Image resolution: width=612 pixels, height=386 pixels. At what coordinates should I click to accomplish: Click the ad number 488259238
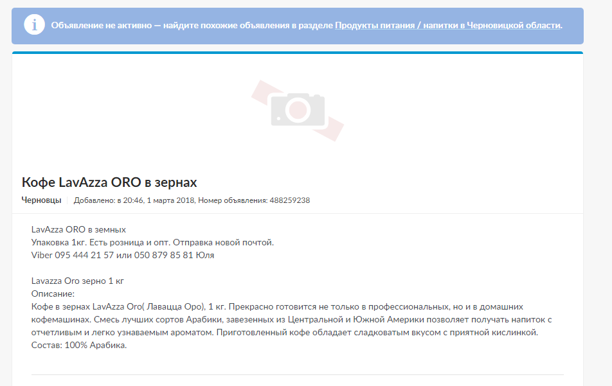pyautogui.click(x=289, y=200)
